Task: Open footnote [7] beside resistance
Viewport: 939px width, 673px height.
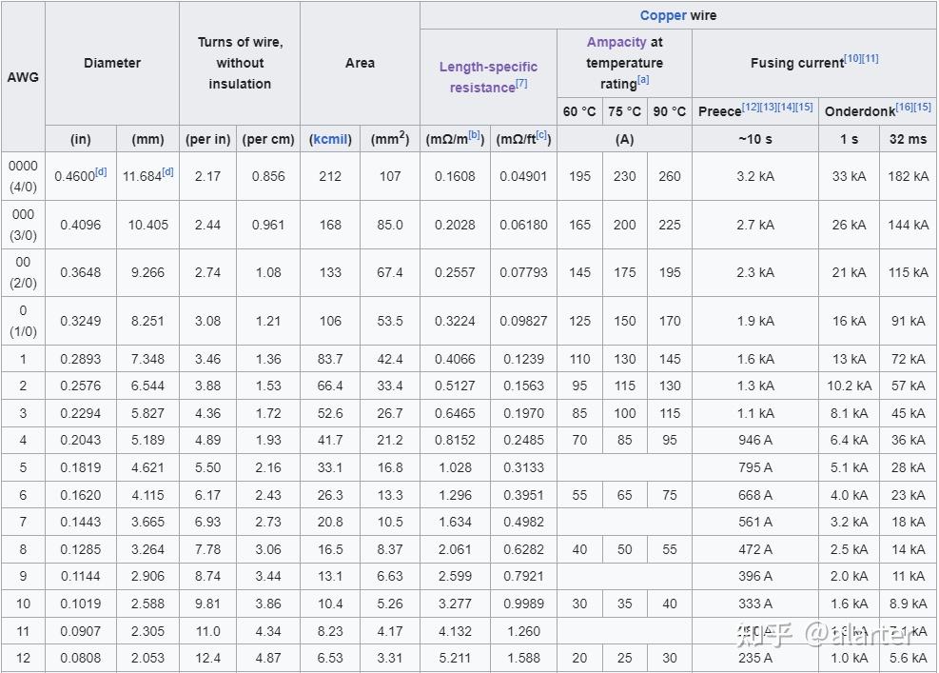Action: coord(521,85)
